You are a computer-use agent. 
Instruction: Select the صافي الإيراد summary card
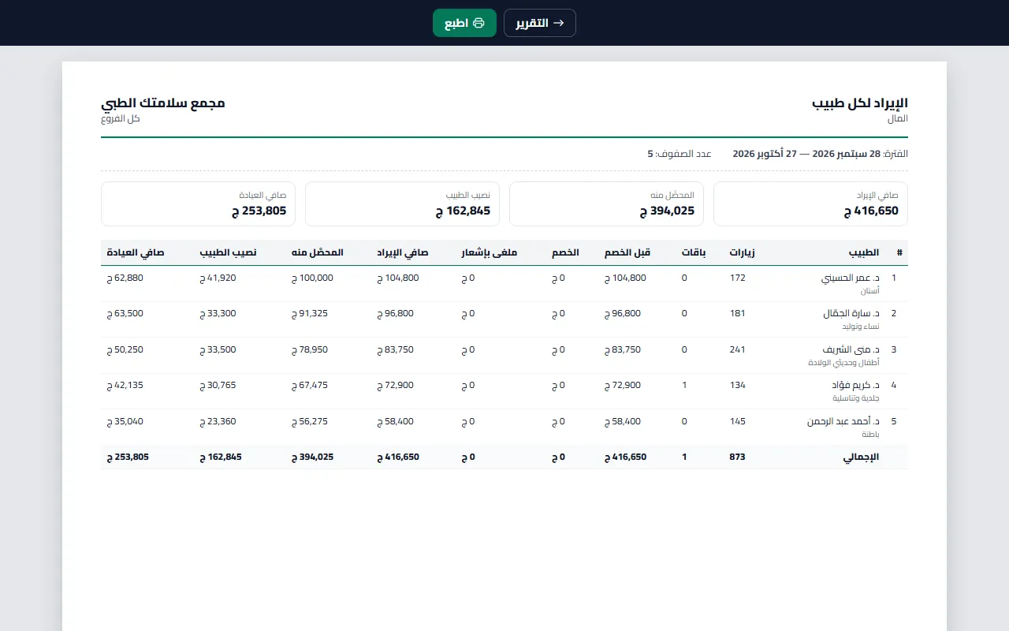(810, 203)
